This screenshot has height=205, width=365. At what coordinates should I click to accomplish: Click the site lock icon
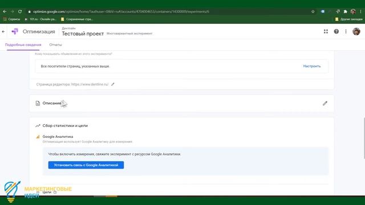point(29,11)
